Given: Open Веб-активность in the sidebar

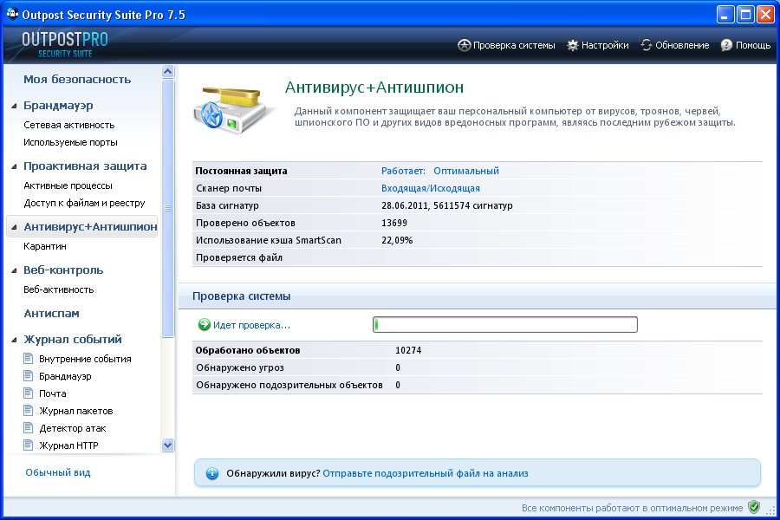Looking at the screenshot, I should [59, 289].
